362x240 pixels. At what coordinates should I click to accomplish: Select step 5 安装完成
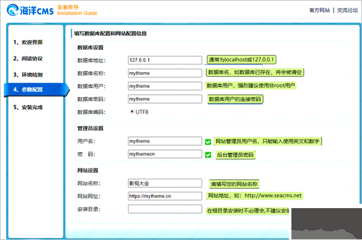point(28,107)
